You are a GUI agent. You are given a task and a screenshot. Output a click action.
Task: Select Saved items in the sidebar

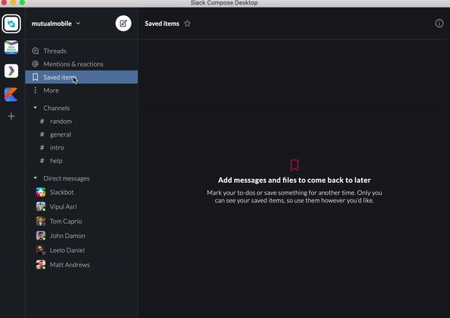[82, 77]
